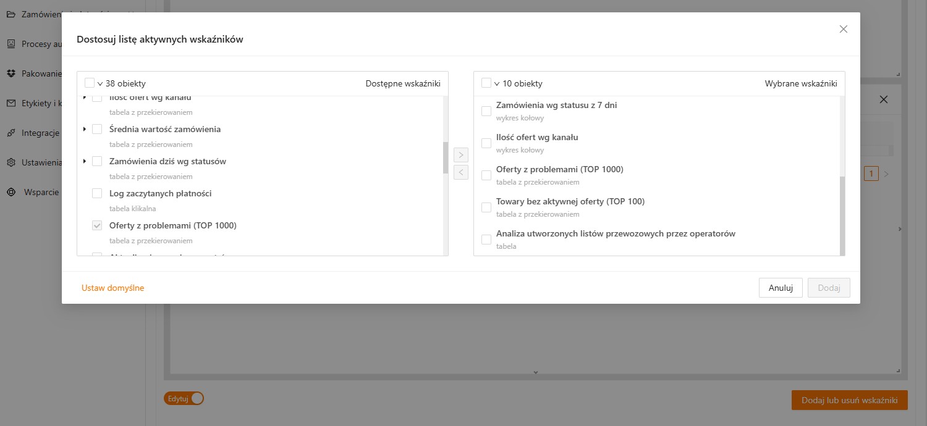Expand 'Zamówienia dziś wg statusów' row arrow
The image size is (927, 426).
[x=85, y=161]
